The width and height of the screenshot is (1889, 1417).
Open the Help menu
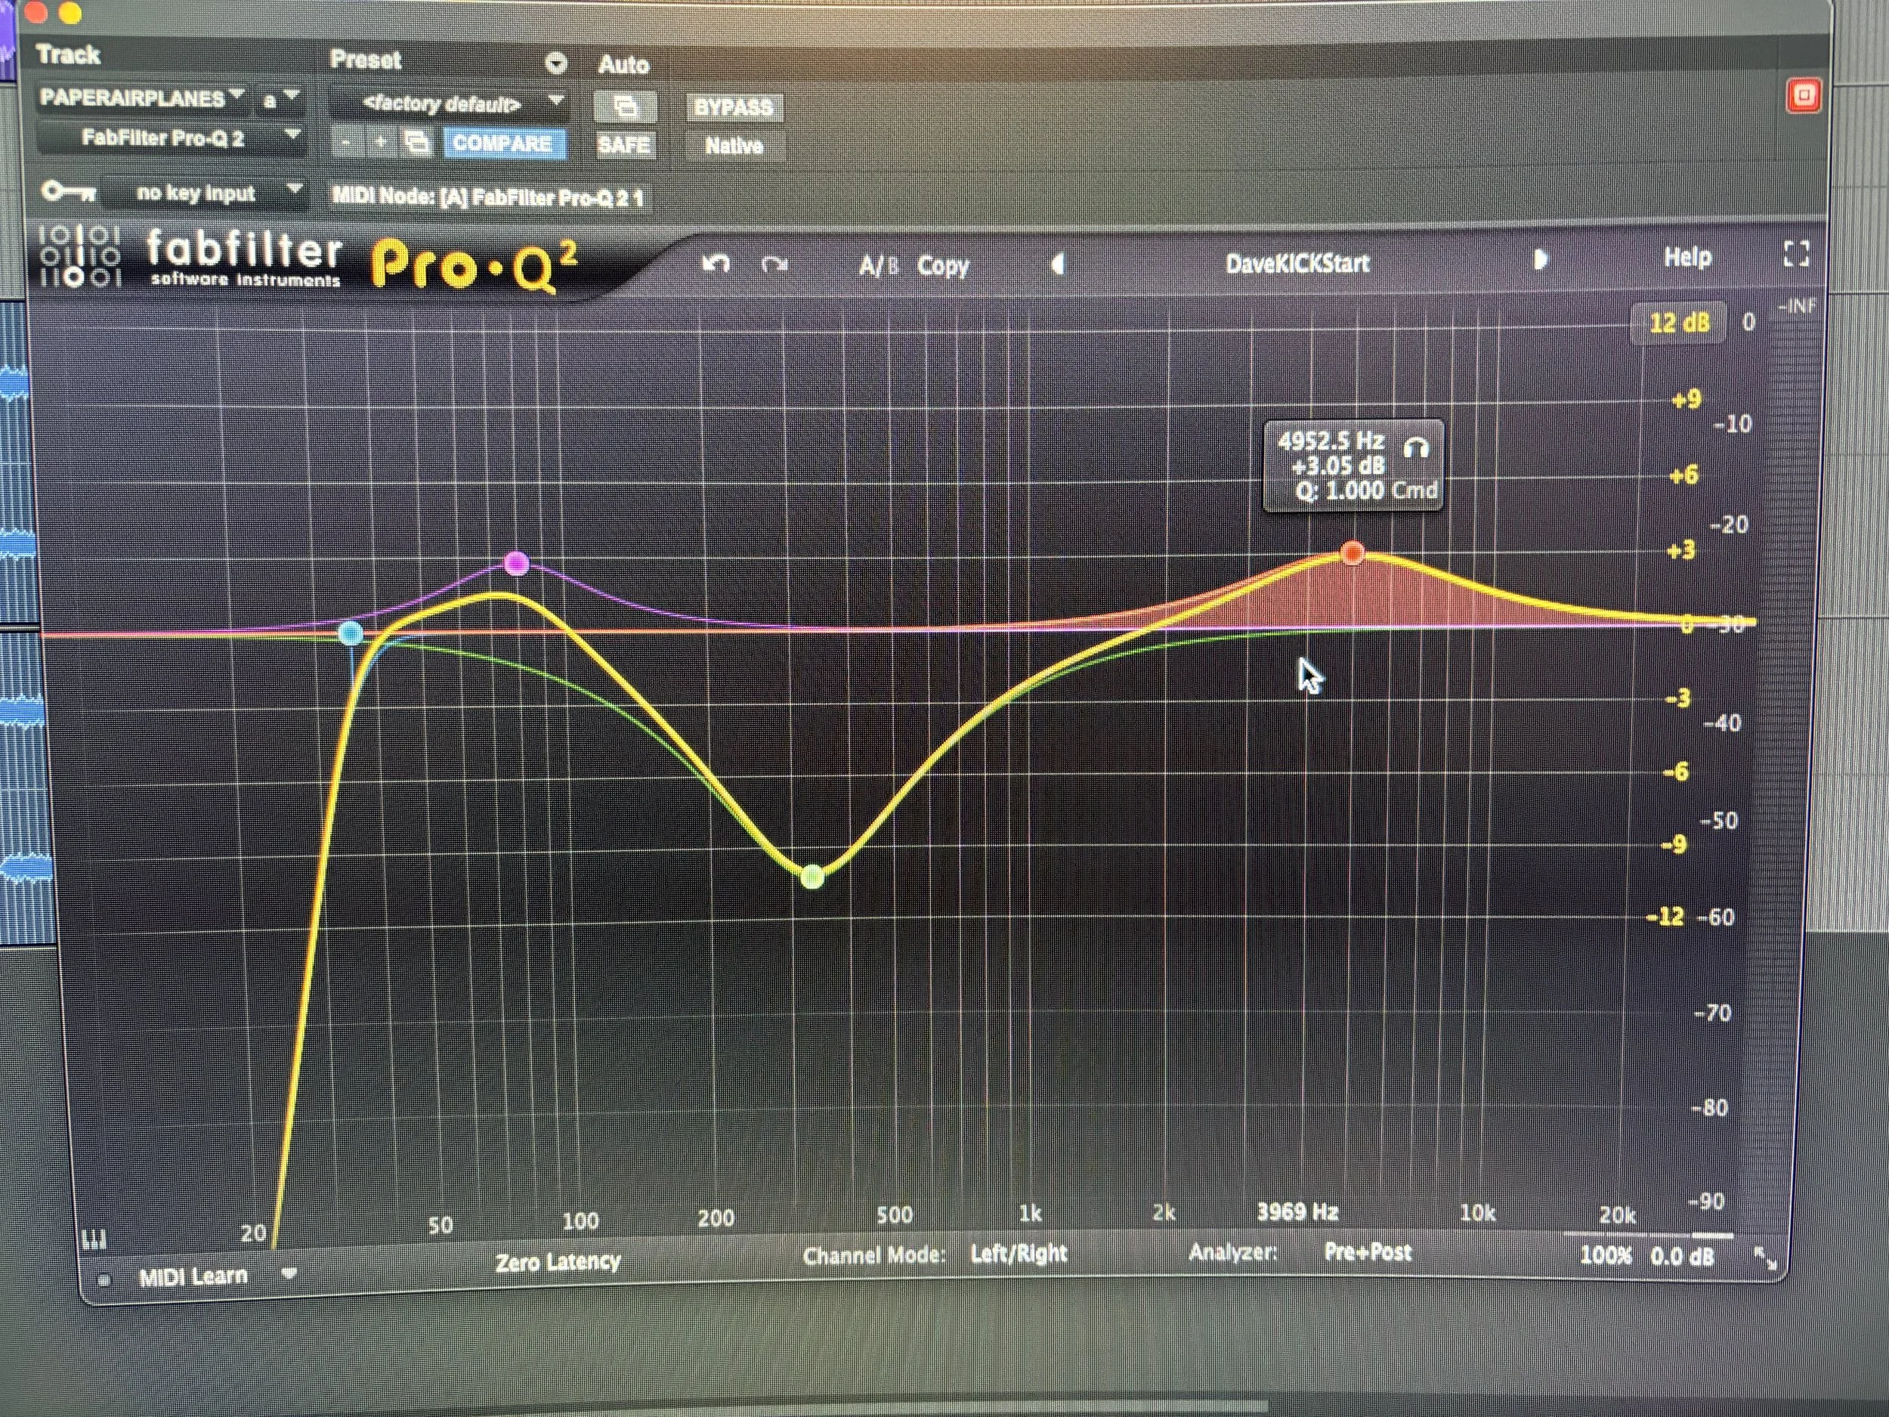point(1686,257)
